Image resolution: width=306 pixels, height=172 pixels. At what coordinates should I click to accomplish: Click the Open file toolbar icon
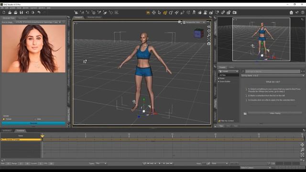[10, 12]
